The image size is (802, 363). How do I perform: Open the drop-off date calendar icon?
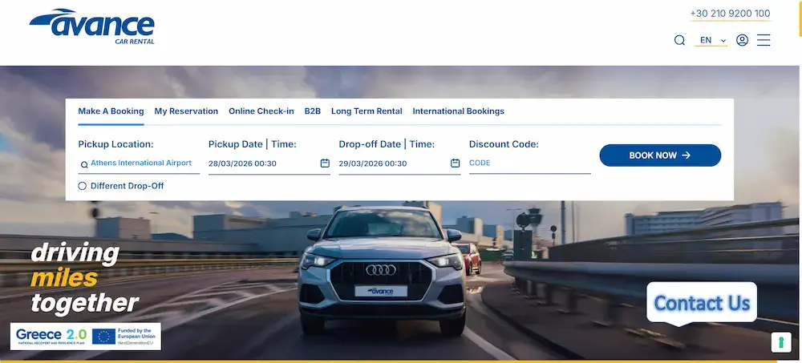tap(456, 163)
